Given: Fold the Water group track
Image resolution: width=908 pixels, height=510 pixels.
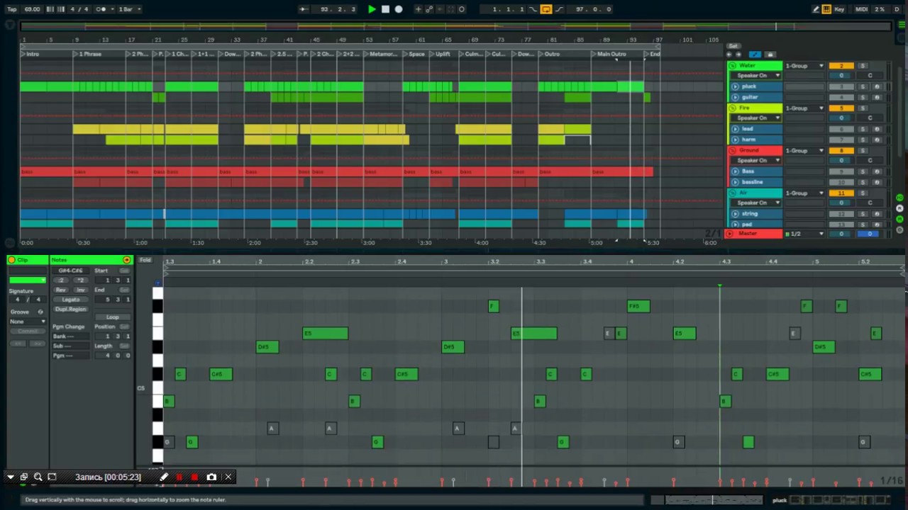Looking at the screenshot, I should [733, 66].
